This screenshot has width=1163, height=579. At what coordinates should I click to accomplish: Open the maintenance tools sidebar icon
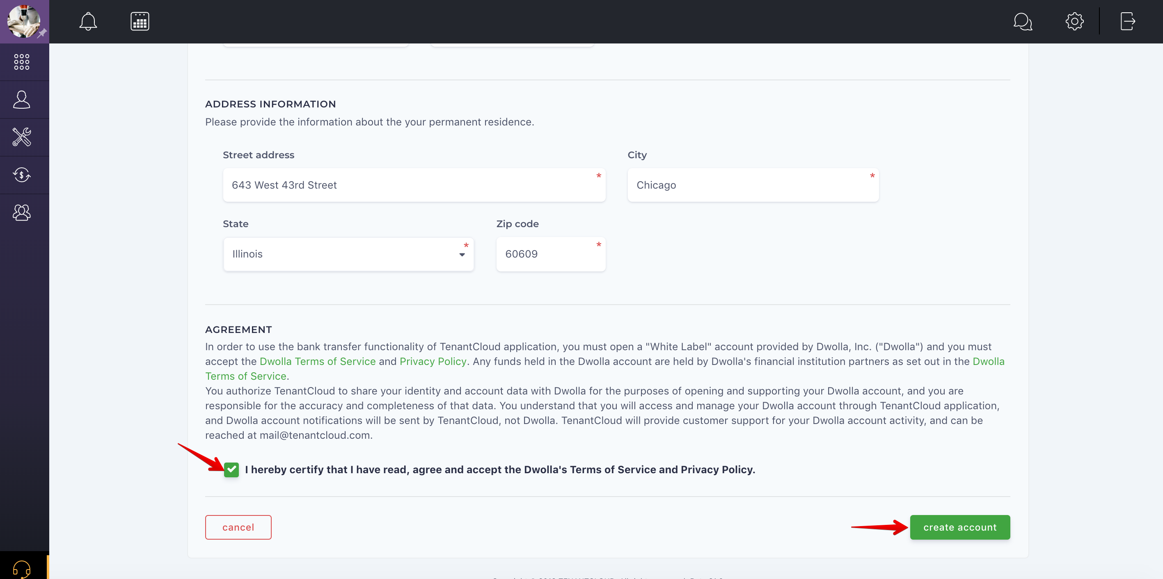point(22,137)
